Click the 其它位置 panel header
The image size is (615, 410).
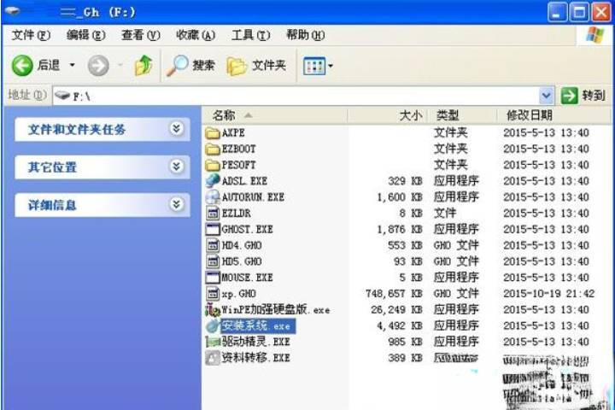(x=102, y=167)
